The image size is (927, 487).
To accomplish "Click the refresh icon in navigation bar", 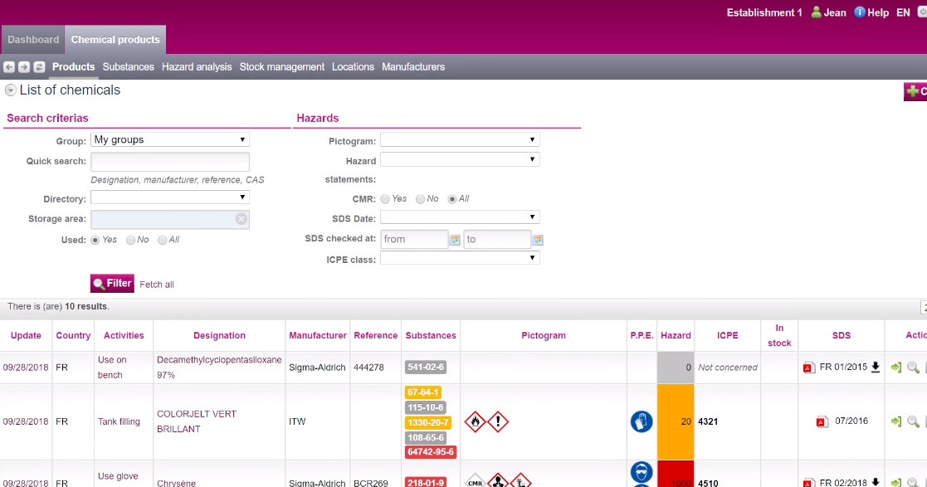I will pos(39,67).
